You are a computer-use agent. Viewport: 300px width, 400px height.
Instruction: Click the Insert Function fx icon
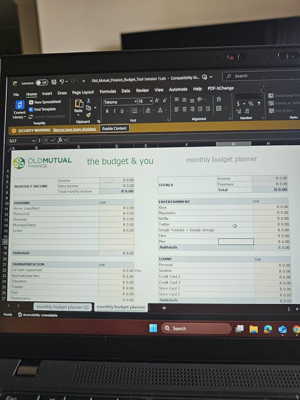pos(60,140)
